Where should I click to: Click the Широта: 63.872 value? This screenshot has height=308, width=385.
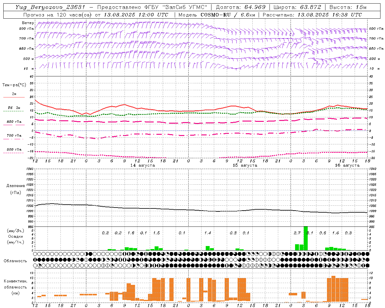297,7
